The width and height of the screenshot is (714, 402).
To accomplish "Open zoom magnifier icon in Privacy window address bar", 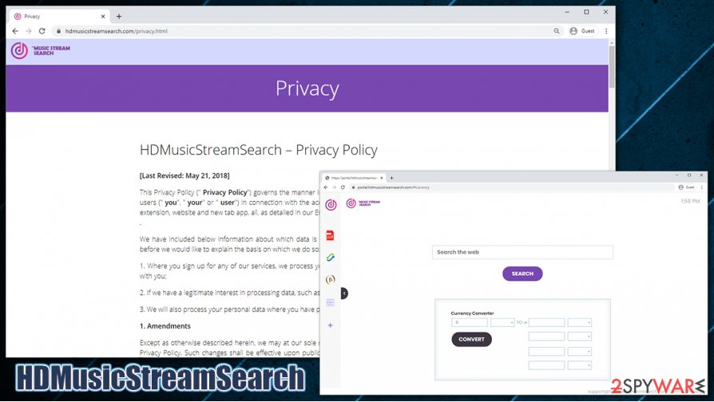I will (x=557, y=31).
